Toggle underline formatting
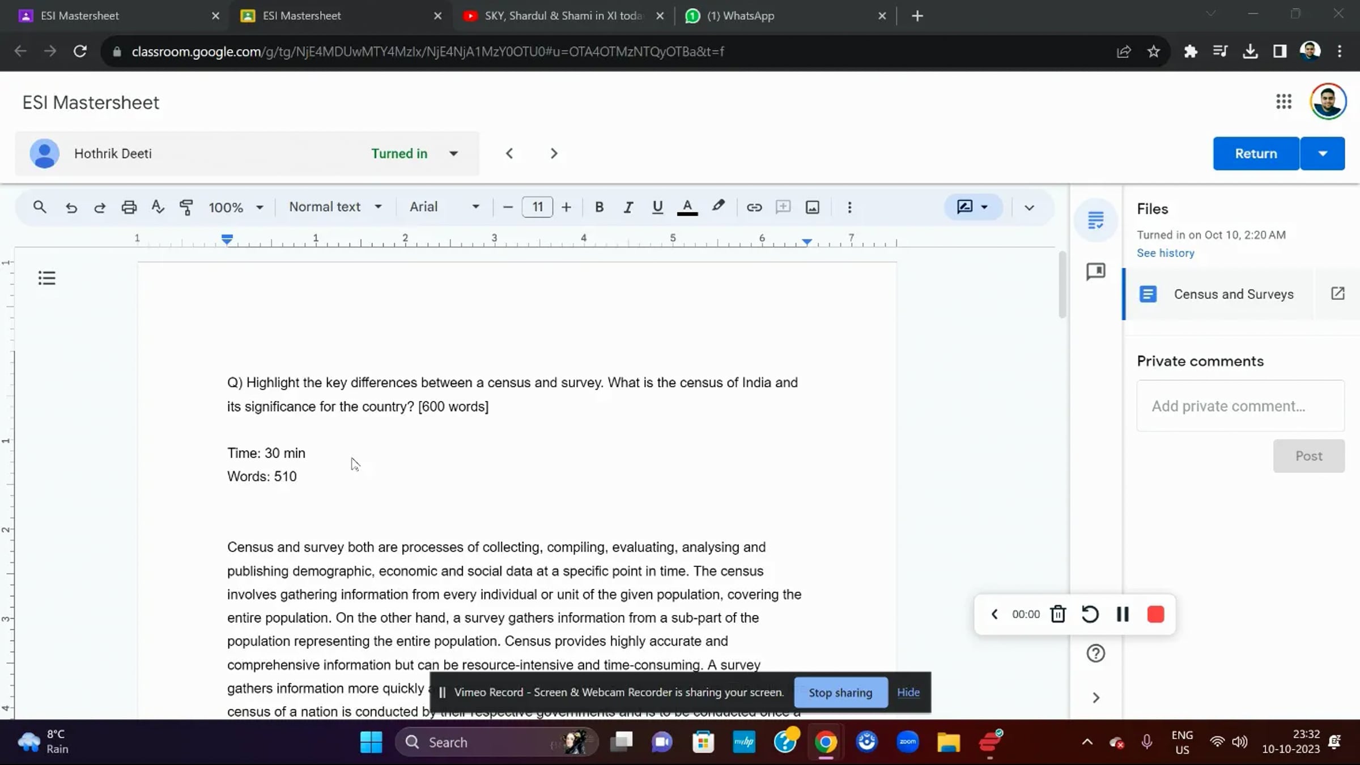1360x765 pixels. [x=657, y=207]
